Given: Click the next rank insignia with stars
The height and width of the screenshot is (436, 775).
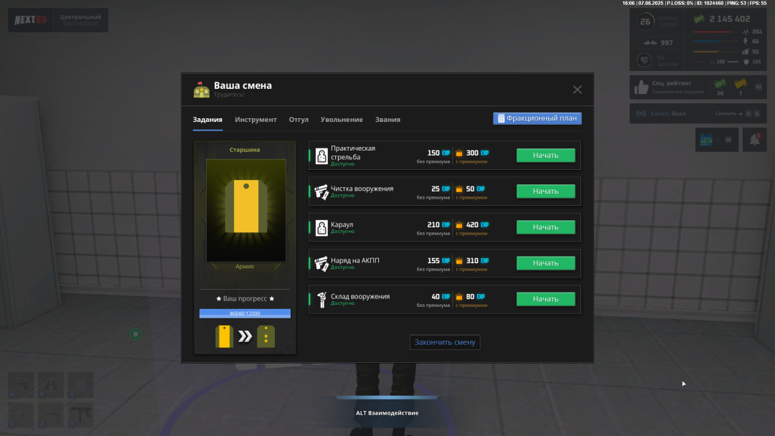Looking at the screenshot, I should [x=266, y=336].
